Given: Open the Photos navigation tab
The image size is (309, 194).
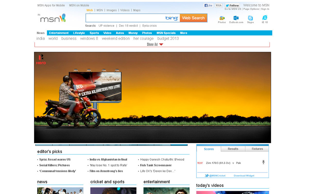Looking at the screenshot, I should (147, 33).
